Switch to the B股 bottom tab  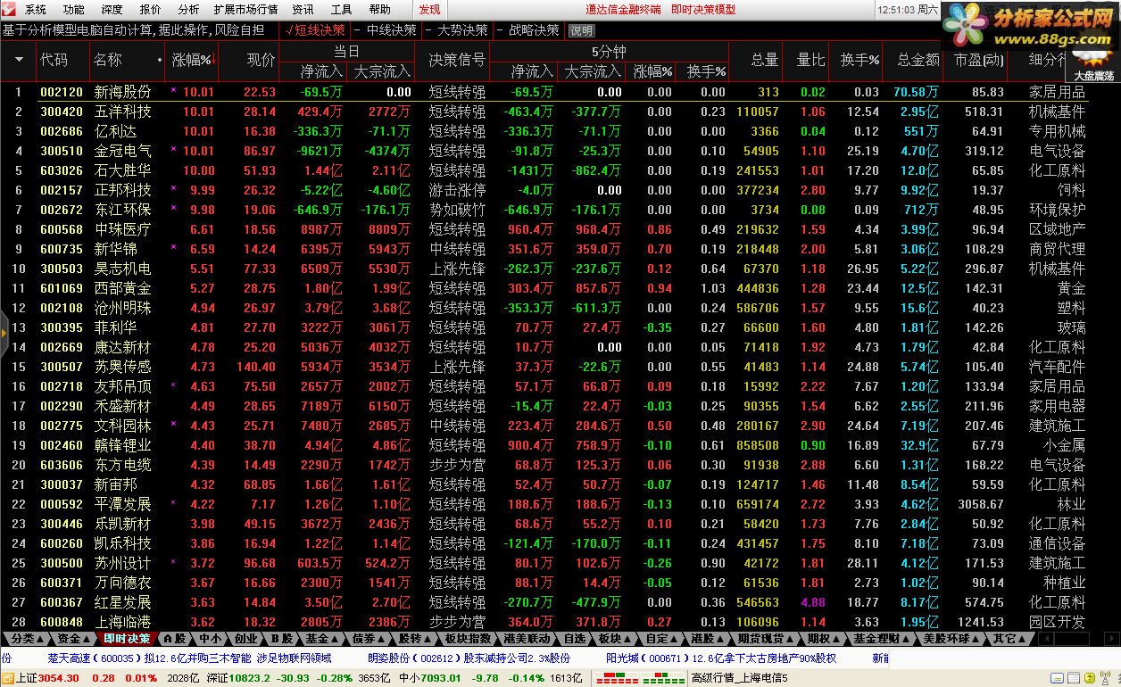tap(282, 639)
